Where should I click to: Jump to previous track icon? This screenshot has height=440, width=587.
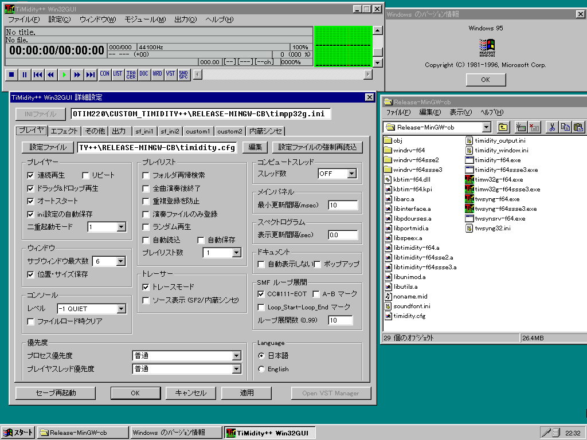click(x=38, y=74)
